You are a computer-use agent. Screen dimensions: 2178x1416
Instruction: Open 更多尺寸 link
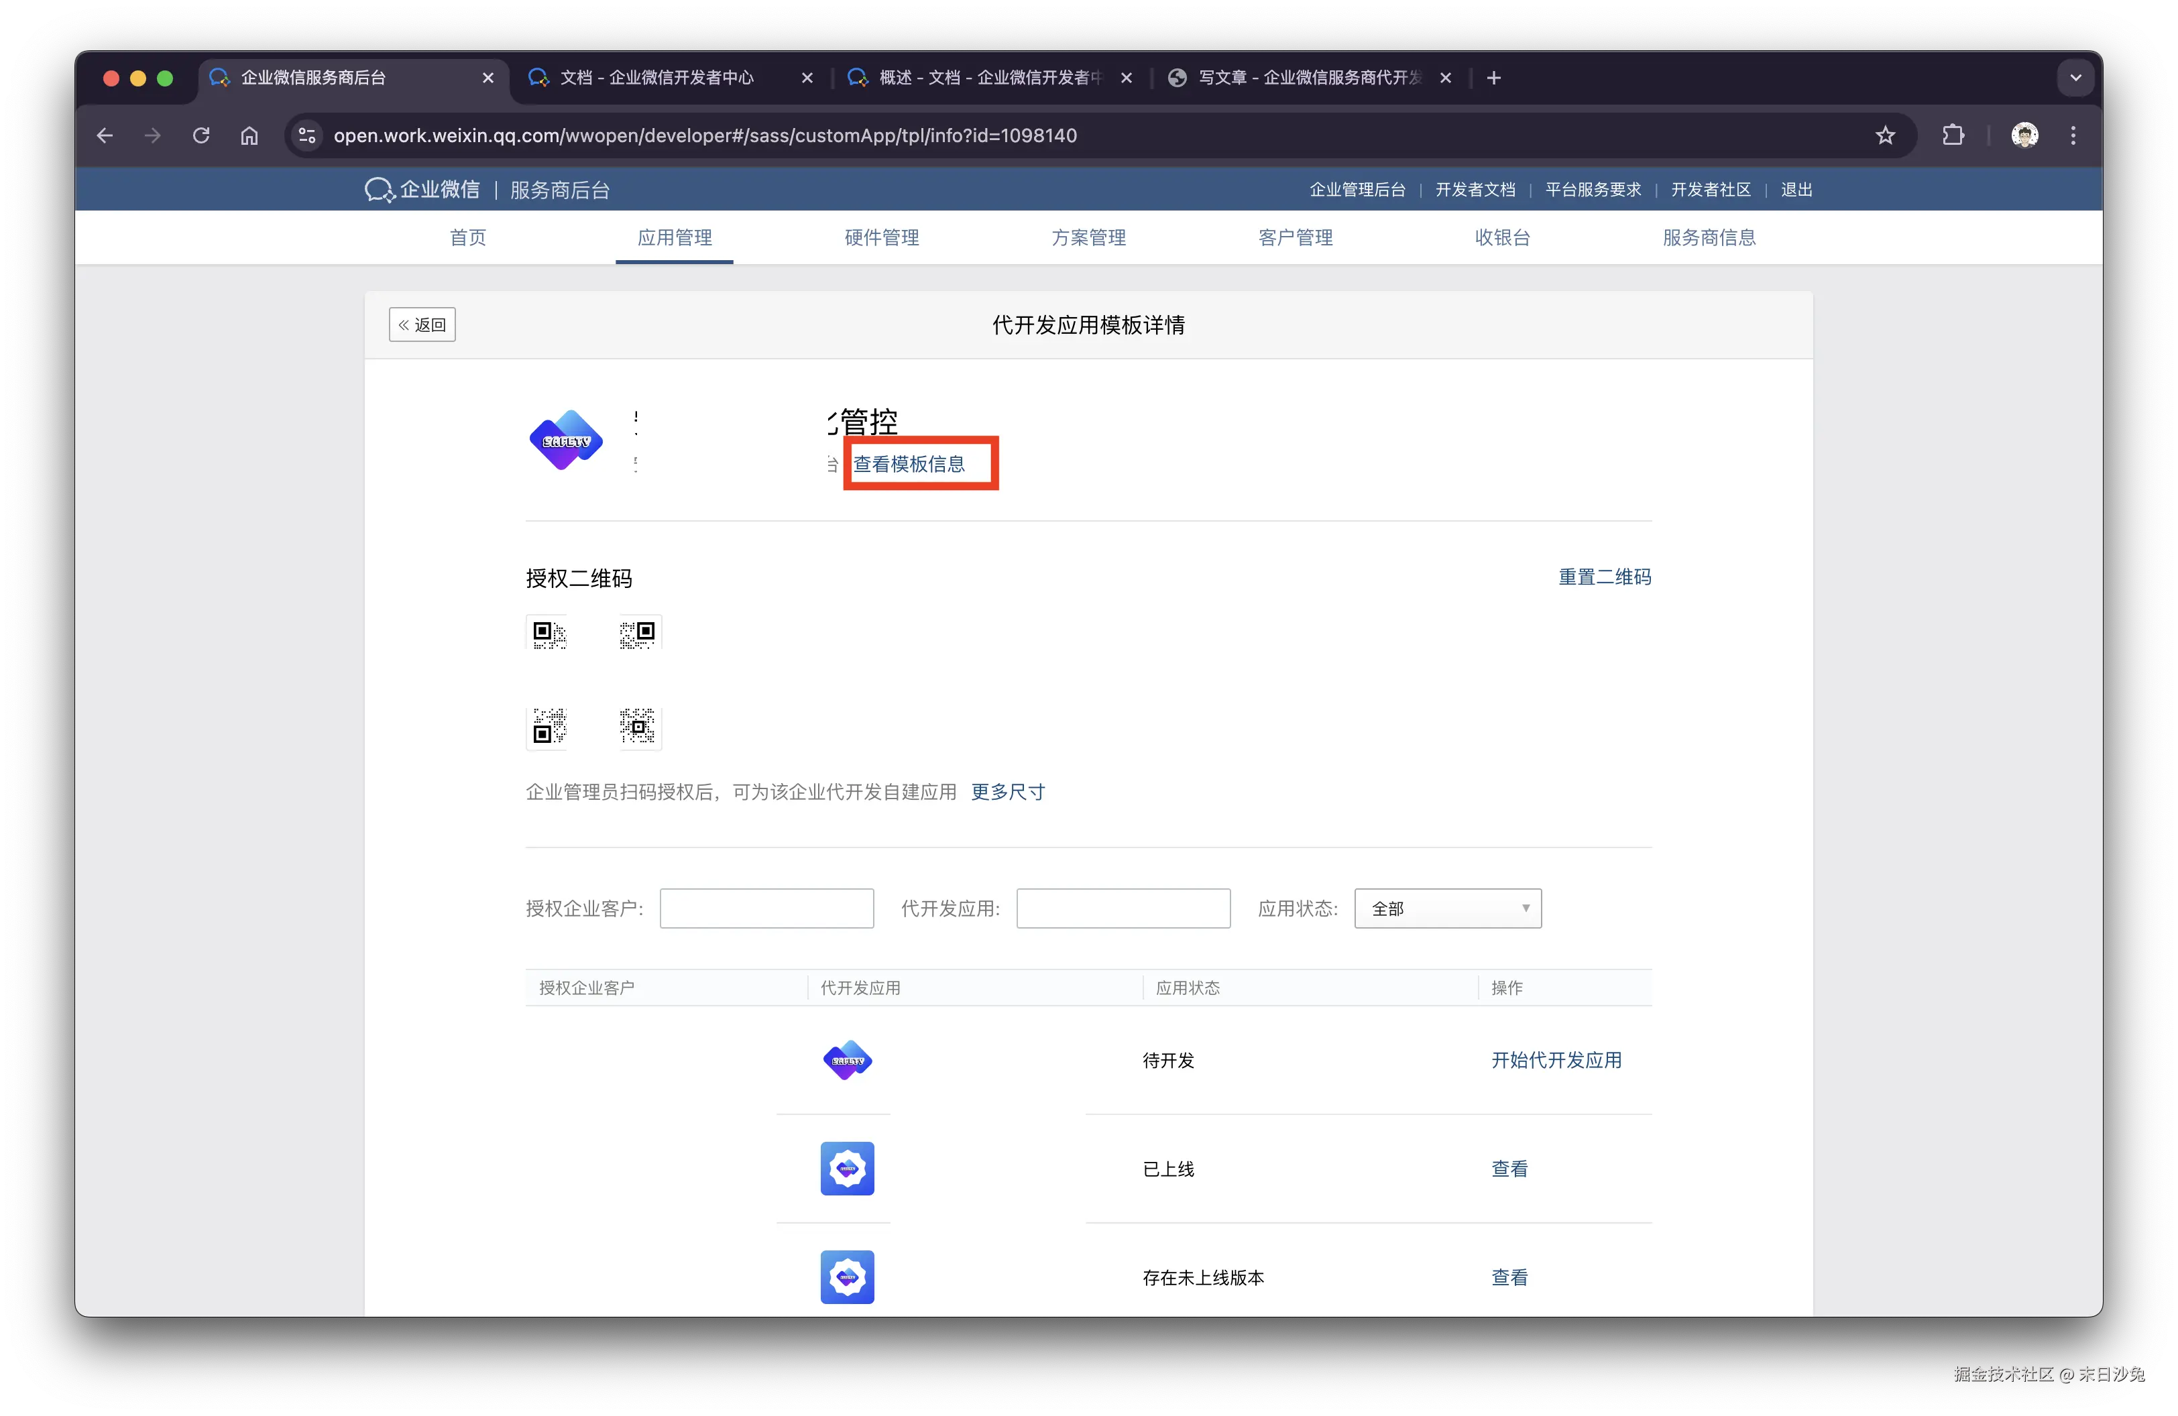1008,791
